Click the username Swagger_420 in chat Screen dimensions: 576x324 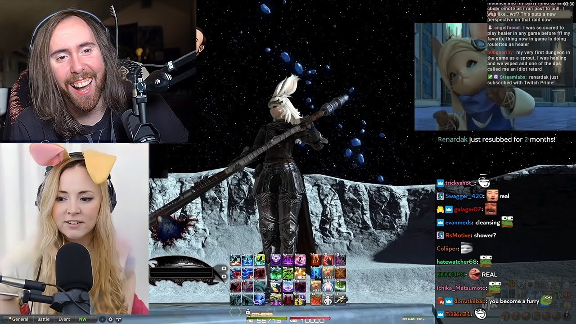tap(464, 196)
